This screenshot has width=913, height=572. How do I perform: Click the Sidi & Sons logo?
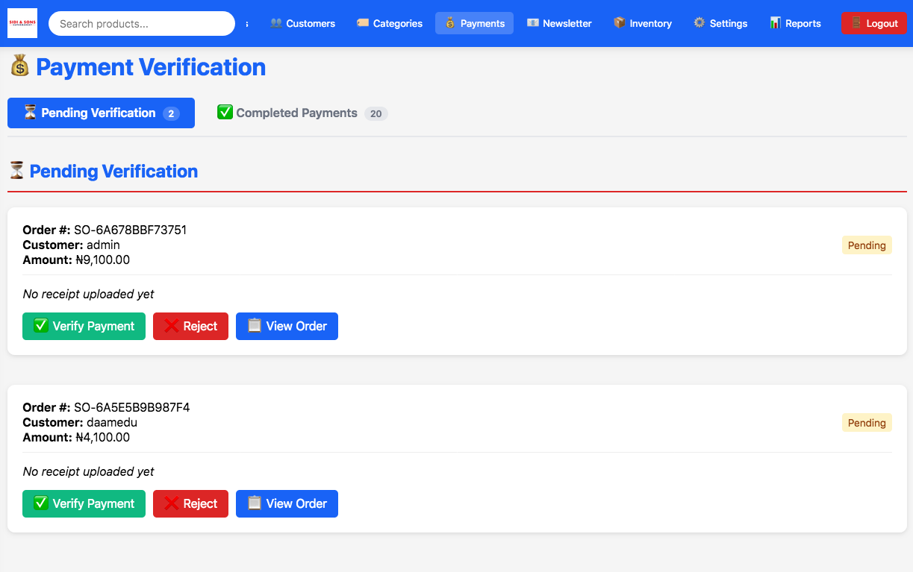[x=22, y=23]
